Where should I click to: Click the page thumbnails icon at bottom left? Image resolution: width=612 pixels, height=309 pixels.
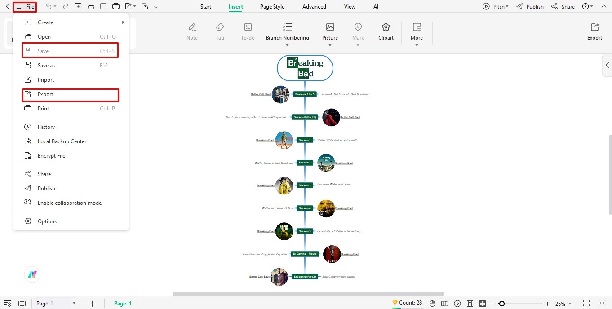[22, 304]
